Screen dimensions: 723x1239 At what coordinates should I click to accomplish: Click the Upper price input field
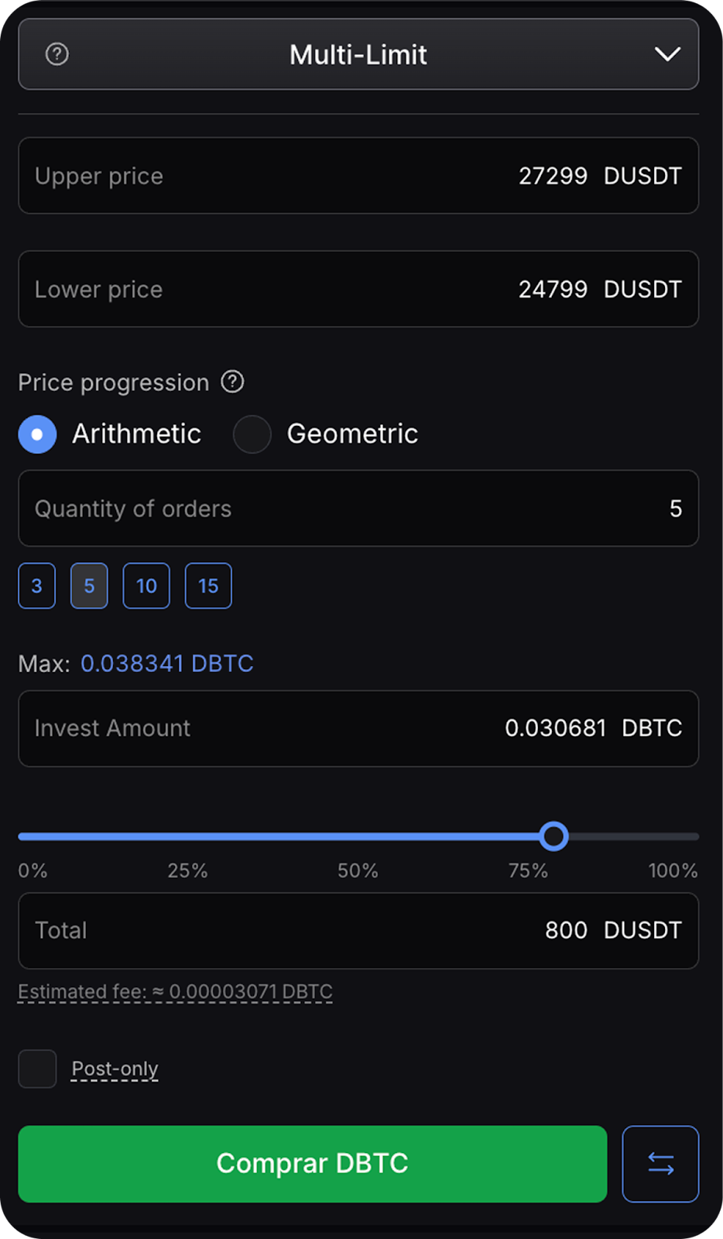click(x=358, y=176)
